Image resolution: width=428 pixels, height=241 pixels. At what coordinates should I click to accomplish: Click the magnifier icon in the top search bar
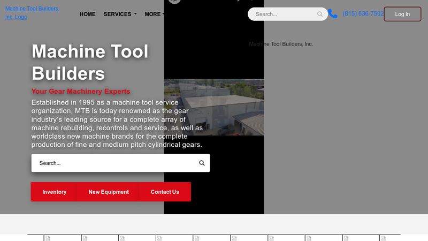[x=320, y=14]
